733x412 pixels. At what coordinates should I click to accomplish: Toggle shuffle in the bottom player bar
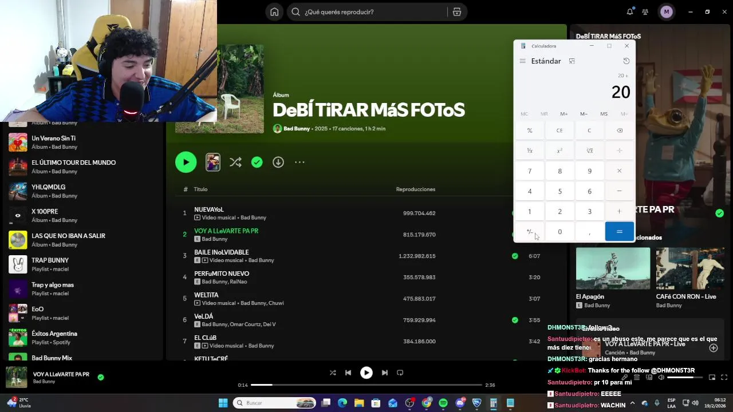(333, 373)
